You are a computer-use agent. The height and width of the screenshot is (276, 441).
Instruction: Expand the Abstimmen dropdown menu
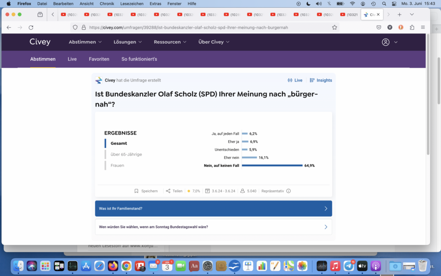click(85, 42)
